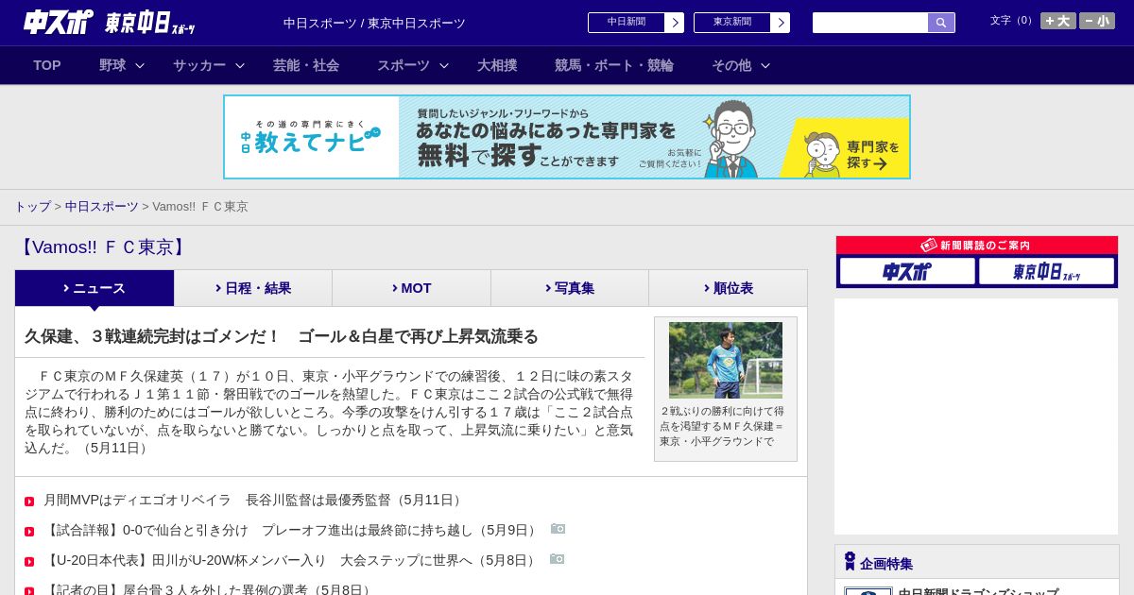
Task: Open the 中日新聞 link button
Action: [x=627, y=23]
